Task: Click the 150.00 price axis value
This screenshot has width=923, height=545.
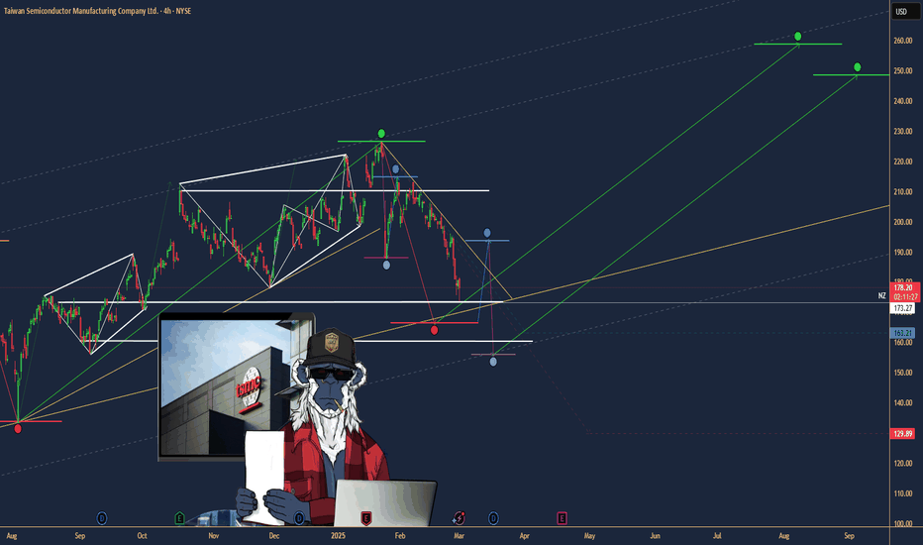Action: tap(903, 373)
